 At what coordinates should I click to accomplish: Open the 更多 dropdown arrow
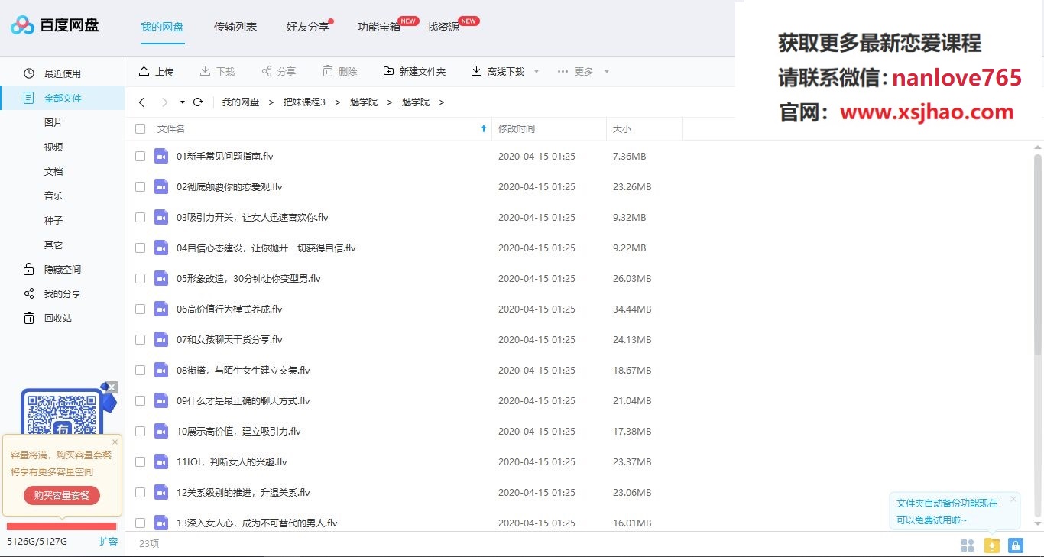(x=607, y=72)
